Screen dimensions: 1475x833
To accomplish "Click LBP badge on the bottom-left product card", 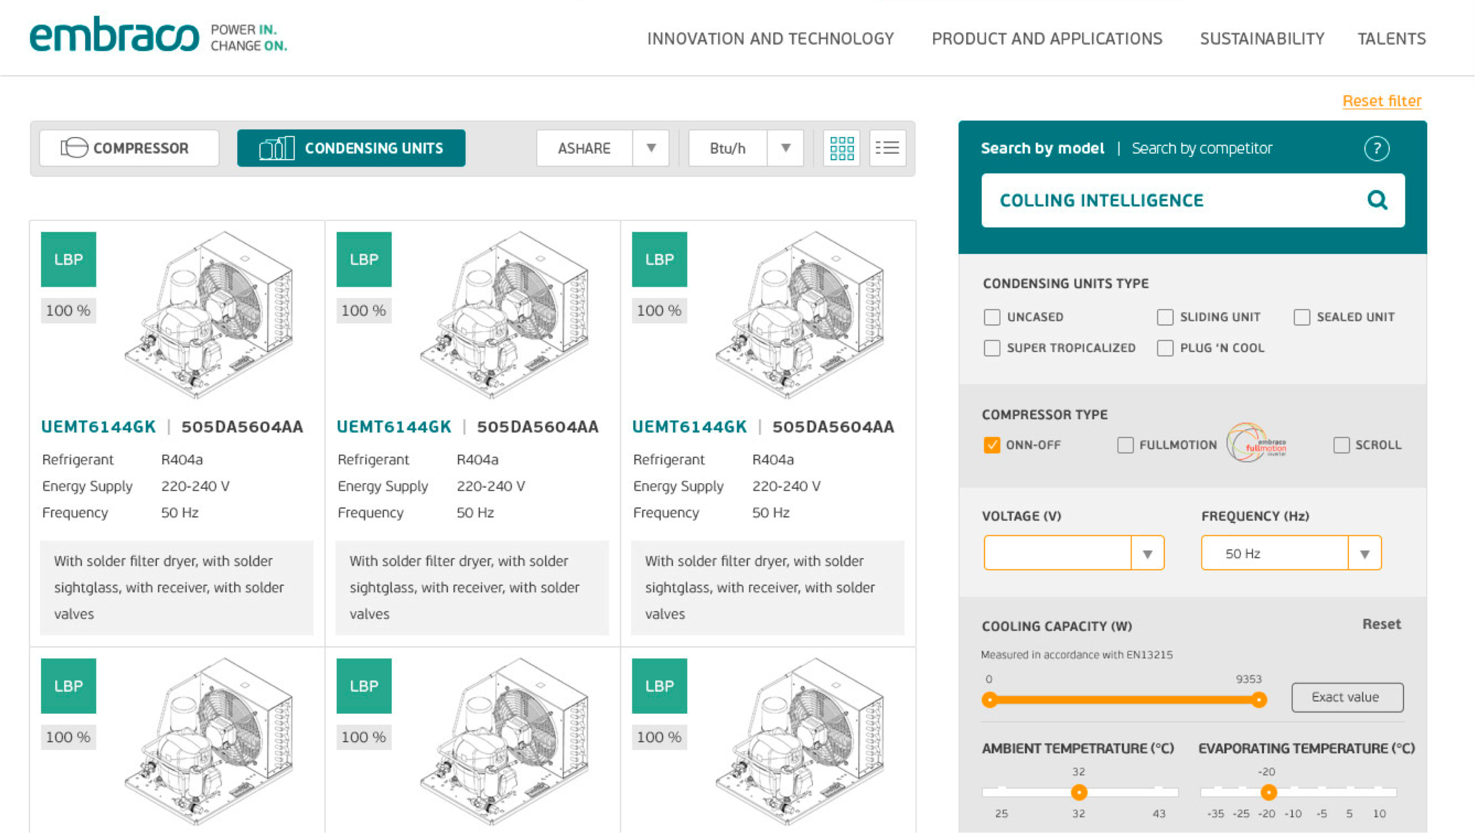I will tap(69, 686).
